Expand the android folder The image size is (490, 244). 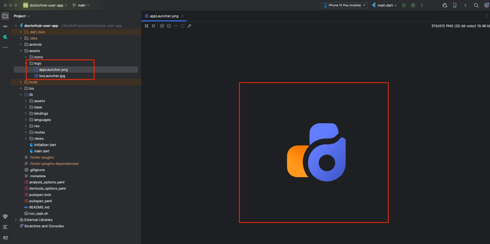click(x=21, y=44)
